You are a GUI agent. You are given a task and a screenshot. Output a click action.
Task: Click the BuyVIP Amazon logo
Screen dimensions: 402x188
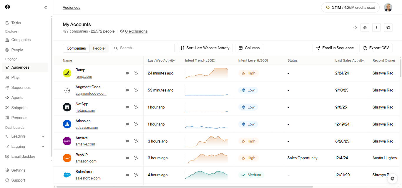click(67, 158)
